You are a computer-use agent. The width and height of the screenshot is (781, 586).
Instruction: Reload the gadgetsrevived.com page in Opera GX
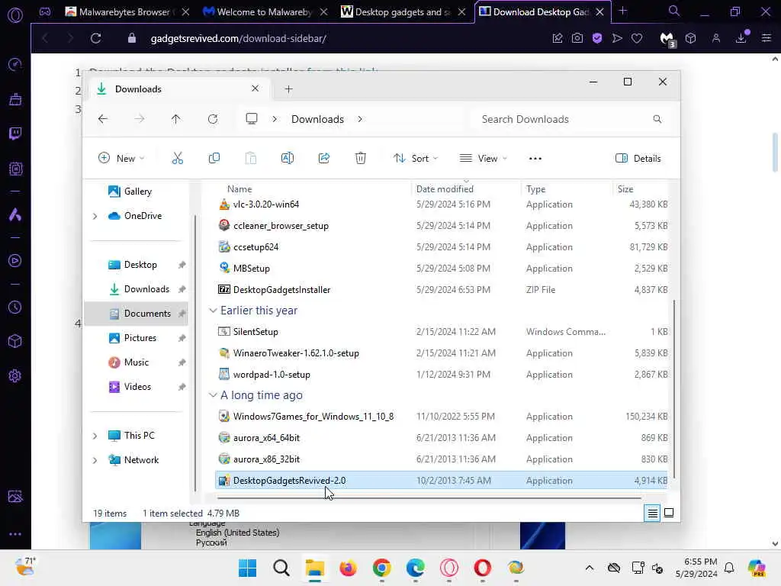coord(95,38)
